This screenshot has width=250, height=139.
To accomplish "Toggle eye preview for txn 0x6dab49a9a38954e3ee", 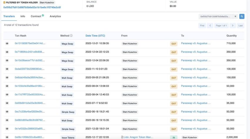I will pyautogui.click(x=7, y=78).
